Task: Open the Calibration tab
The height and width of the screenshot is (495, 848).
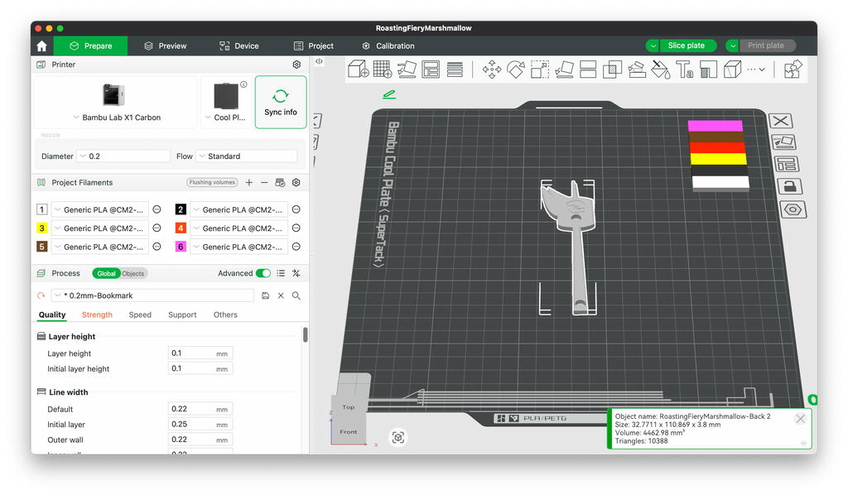Action: coord(388,46)
